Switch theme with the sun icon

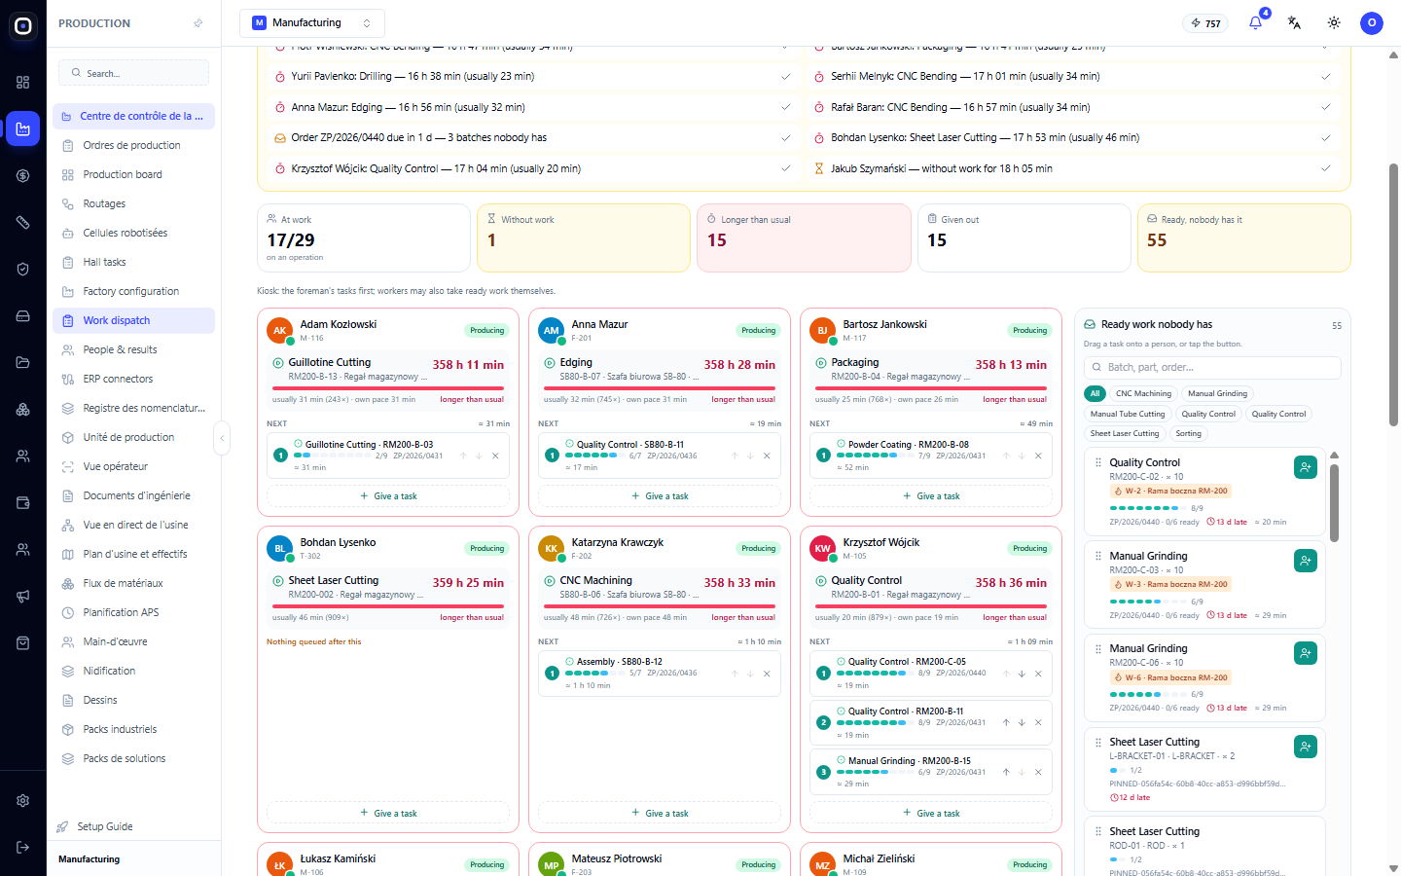1334,22
